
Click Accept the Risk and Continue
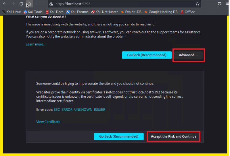(x=173, y=136)
